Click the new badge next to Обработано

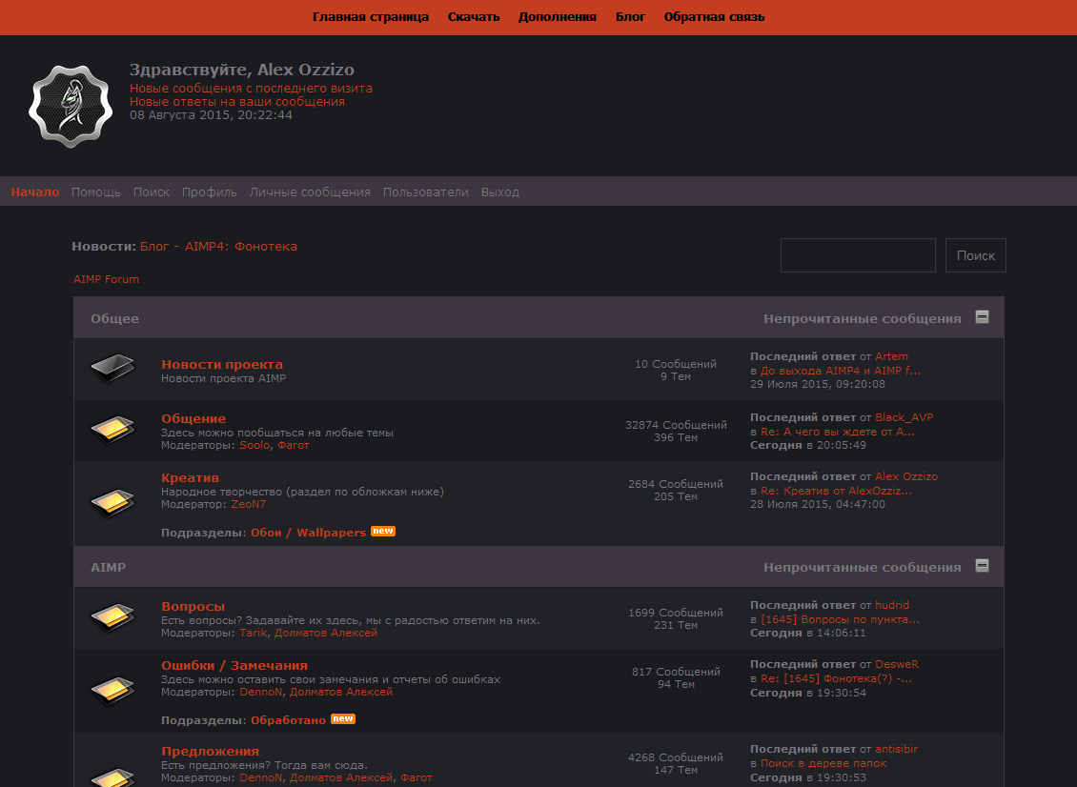click(343, 719)
